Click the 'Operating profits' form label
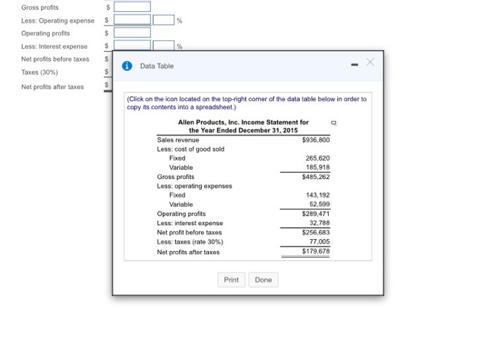The image size is (496, 339). (x=45, y=33)
